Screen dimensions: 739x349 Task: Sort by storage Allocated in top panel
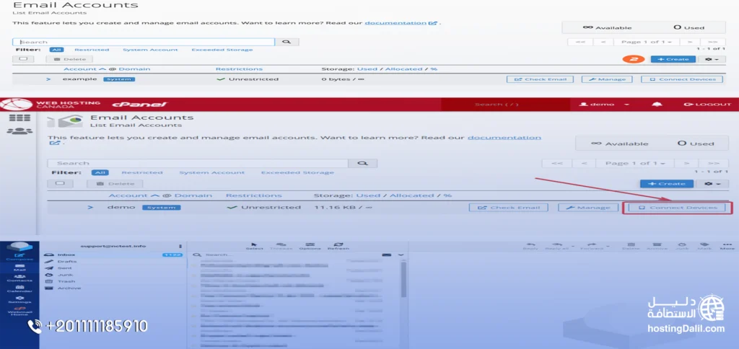pyautogui.click(x=404, y=69)
